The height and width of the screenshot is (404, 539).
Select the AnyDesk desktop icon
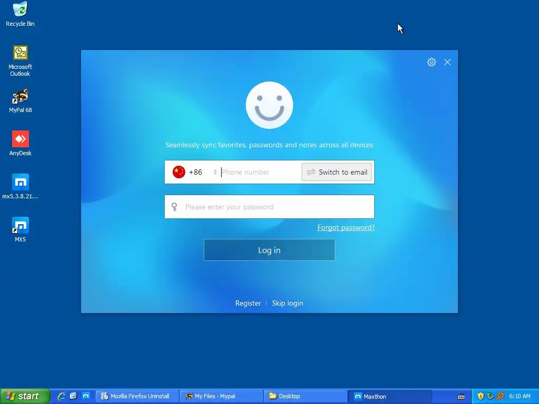(x=21, y=144)
